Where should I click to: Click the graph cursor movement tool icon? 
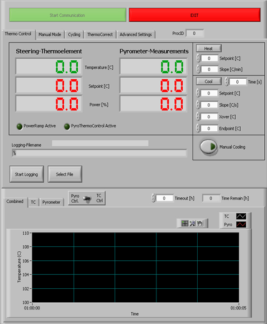(184, 223)
